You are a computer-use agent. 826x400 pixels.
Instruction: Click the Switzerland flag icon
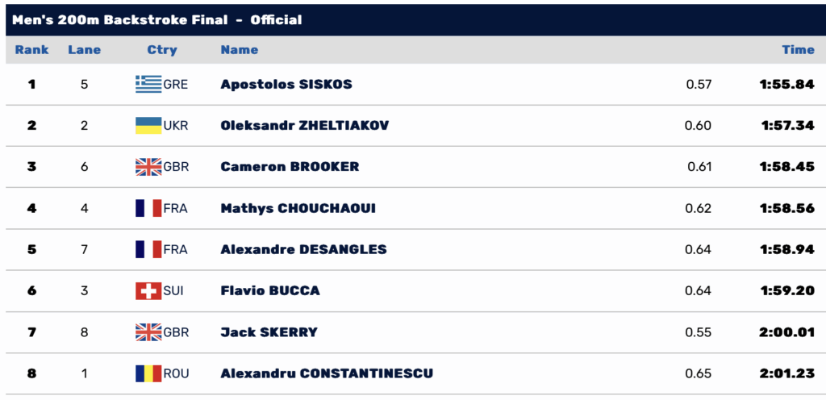point(148,290)
